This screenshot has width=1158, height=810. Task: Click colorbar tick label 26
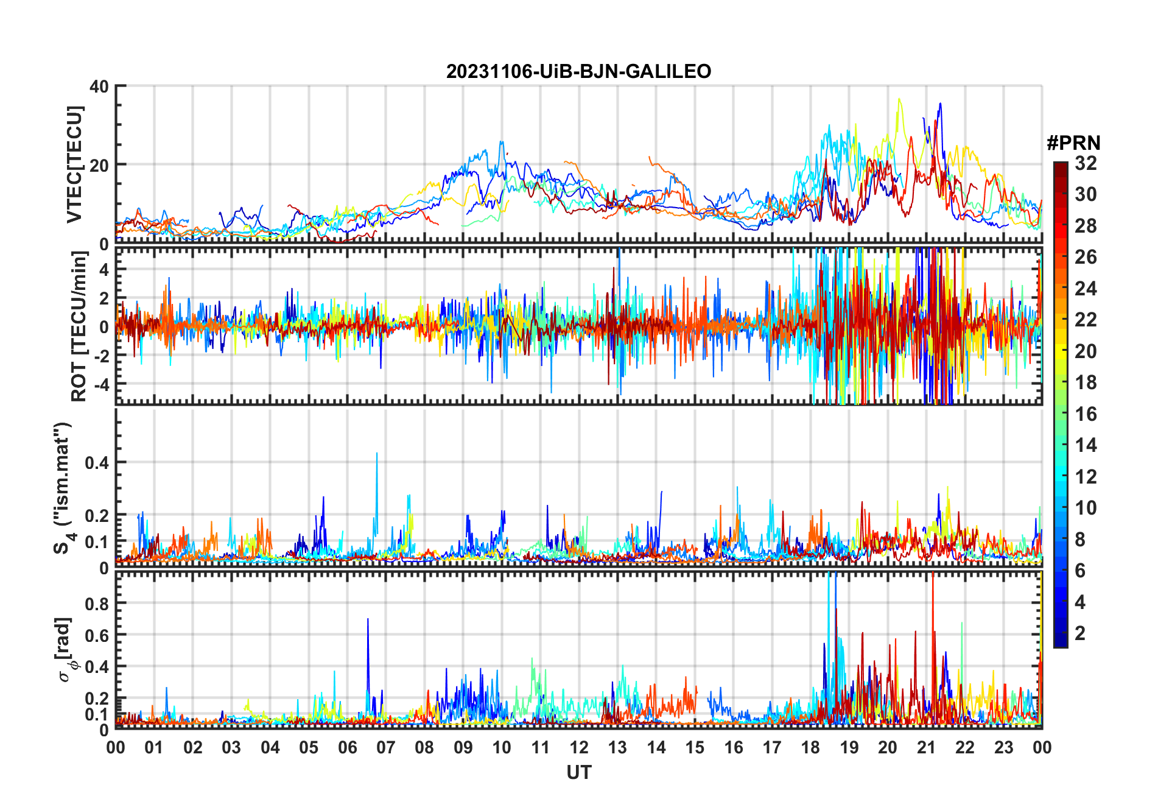coord(1086,257)
